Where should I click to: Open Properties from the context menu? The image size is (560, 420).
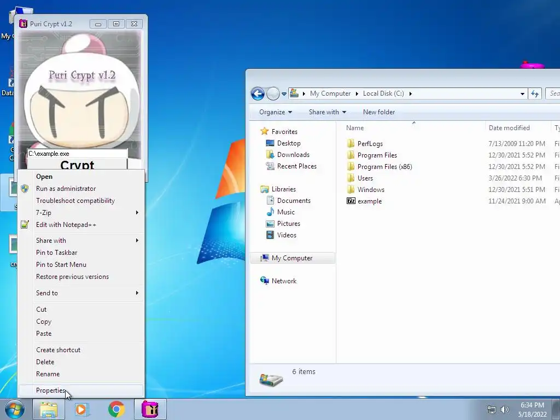81,390
